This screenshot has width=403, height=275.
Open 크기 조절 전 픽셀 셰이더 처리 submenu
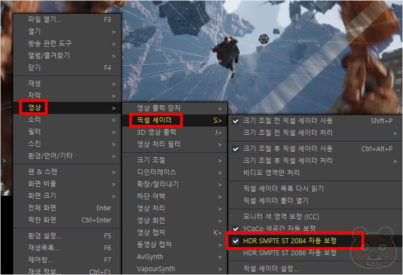[x=315, y=133]
